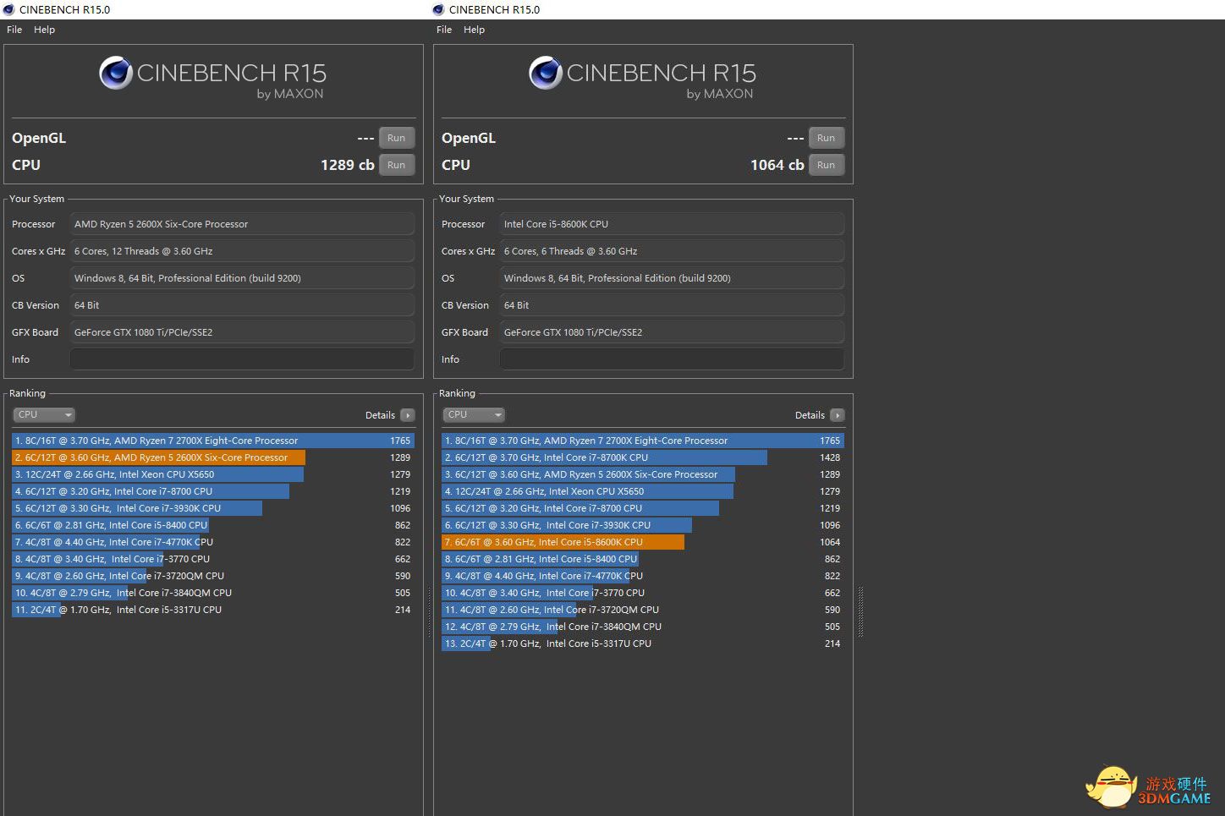Select Core i7-8700K row in right ranking
This screenshot has height=816, width=1225.
642,457
